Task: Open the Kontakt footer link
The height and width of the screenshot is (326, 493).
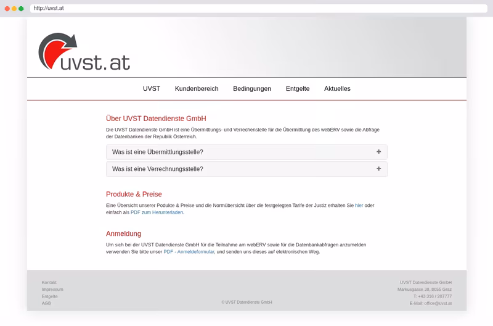Action: [x=49, y=283]
